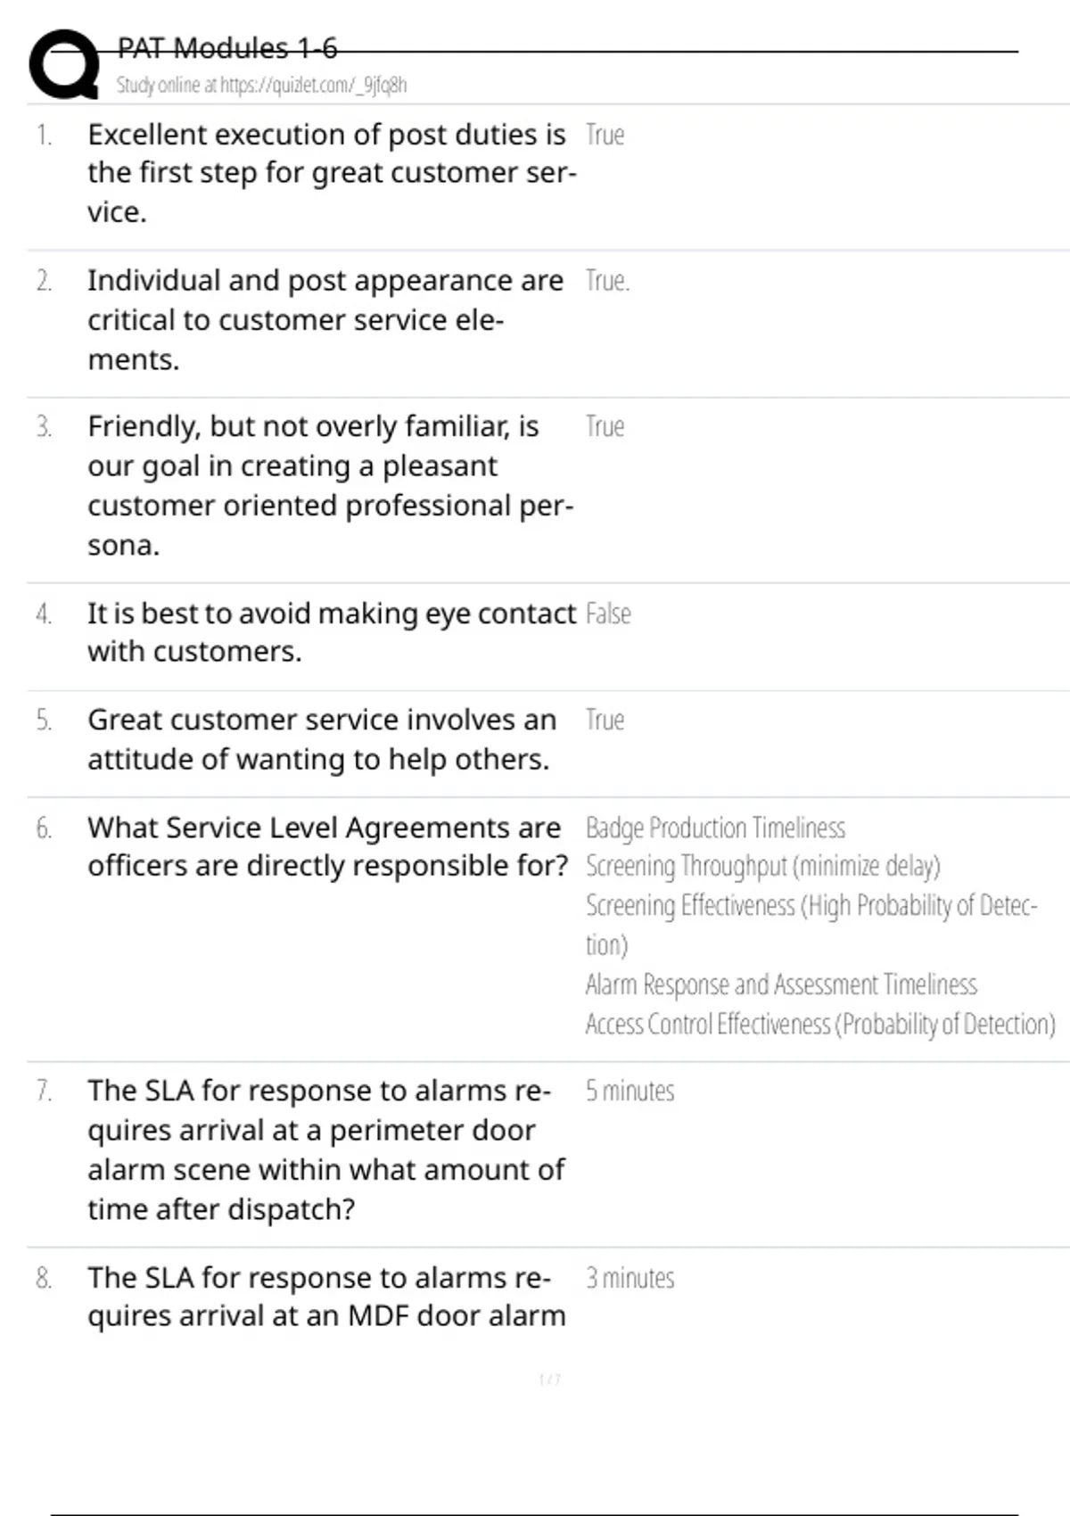Click the "False" answer about eye contact
Viewport: 1070px width, 1516px height.
(x=608, y=614)
